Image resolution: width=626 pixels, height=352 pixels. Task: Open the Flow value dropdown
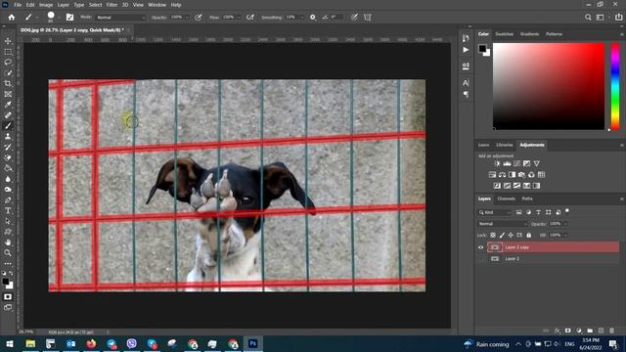[239, 18]
